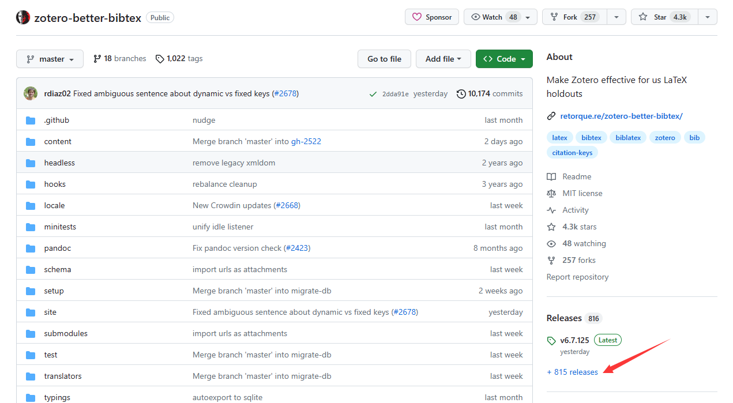Click the minitests folder icon
The width and height of the screenshot is (733, 403).
point(31,227)
